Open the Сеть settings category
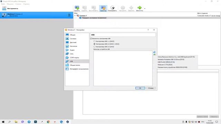221x124 pixels. [77, 54]
